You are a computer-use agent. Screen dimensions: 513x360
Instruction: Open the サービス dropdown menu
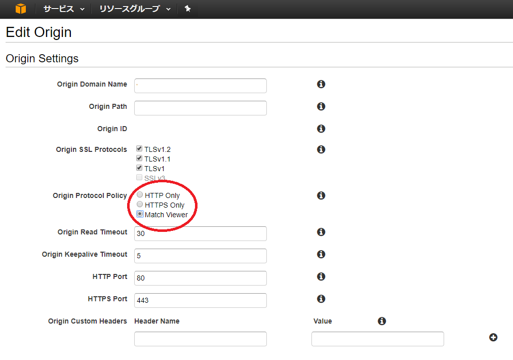(x=64, y=9)
